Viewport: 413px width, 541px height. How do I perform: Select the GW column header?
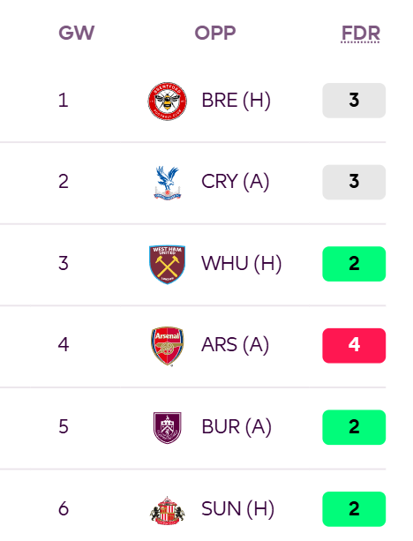tap(76, 34)
